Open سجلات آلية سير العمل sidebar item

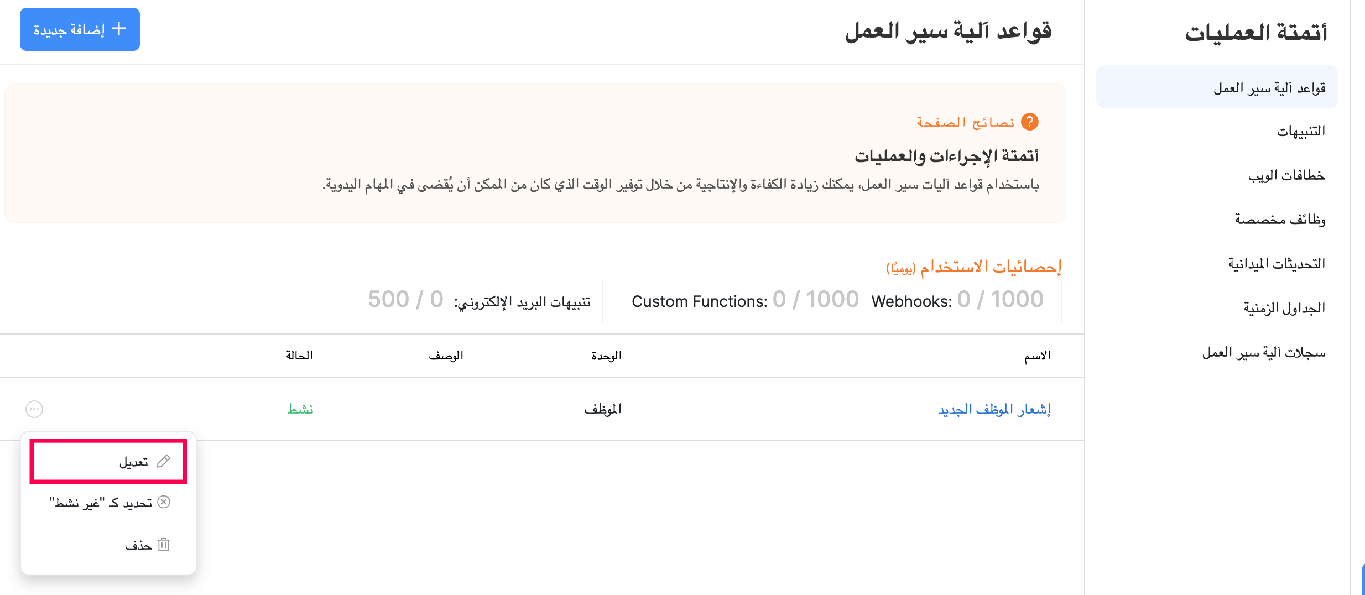tap(1264, 353)
